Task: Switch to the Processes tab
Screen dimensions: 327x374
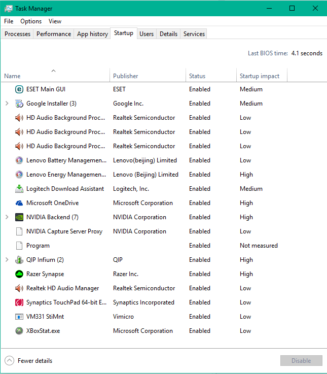Action: [x=17, y=34]
